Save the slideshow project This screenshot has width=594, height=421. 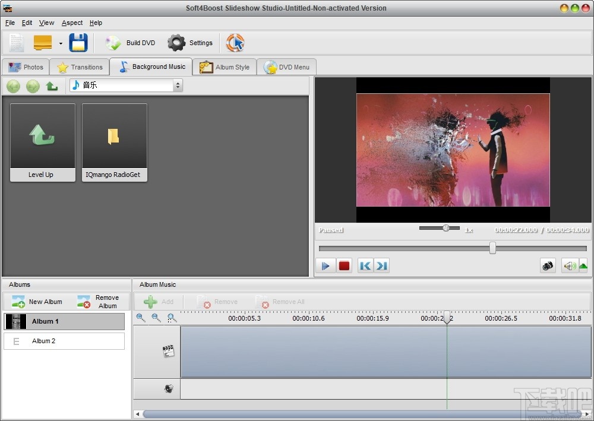click(78, 43)
